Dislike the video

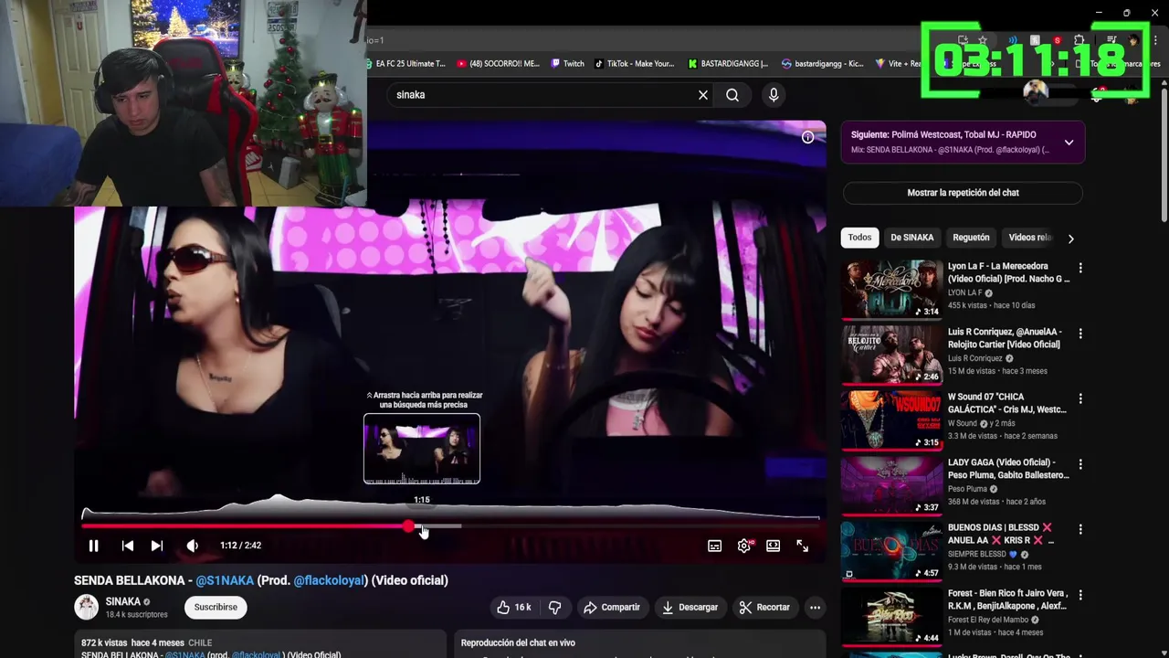554,607
